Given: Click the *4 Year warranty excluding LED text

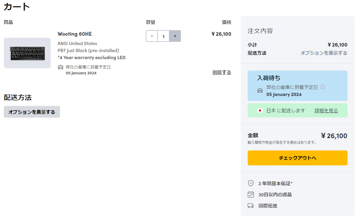Looking at the screenshot, I should pos(92,57).
